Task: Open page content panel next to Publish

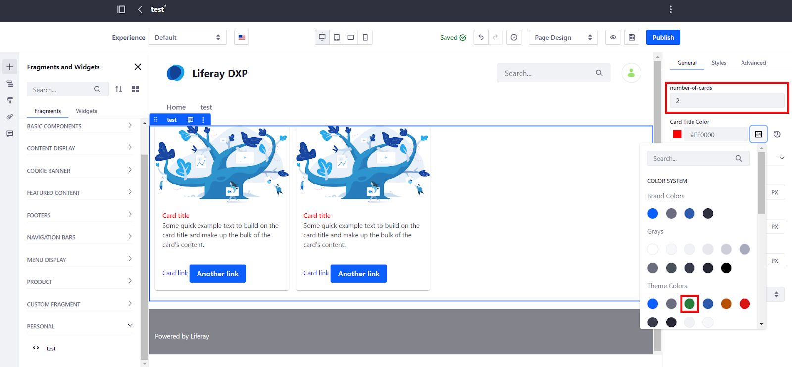Action: (x=632, y=37)
